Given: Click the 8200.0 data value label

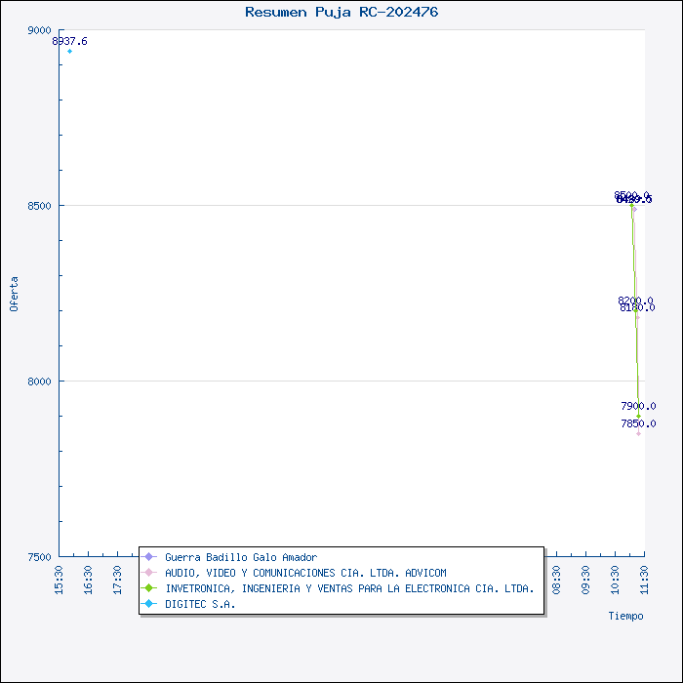Looking at the screenshot, I should tap(635, 301).
